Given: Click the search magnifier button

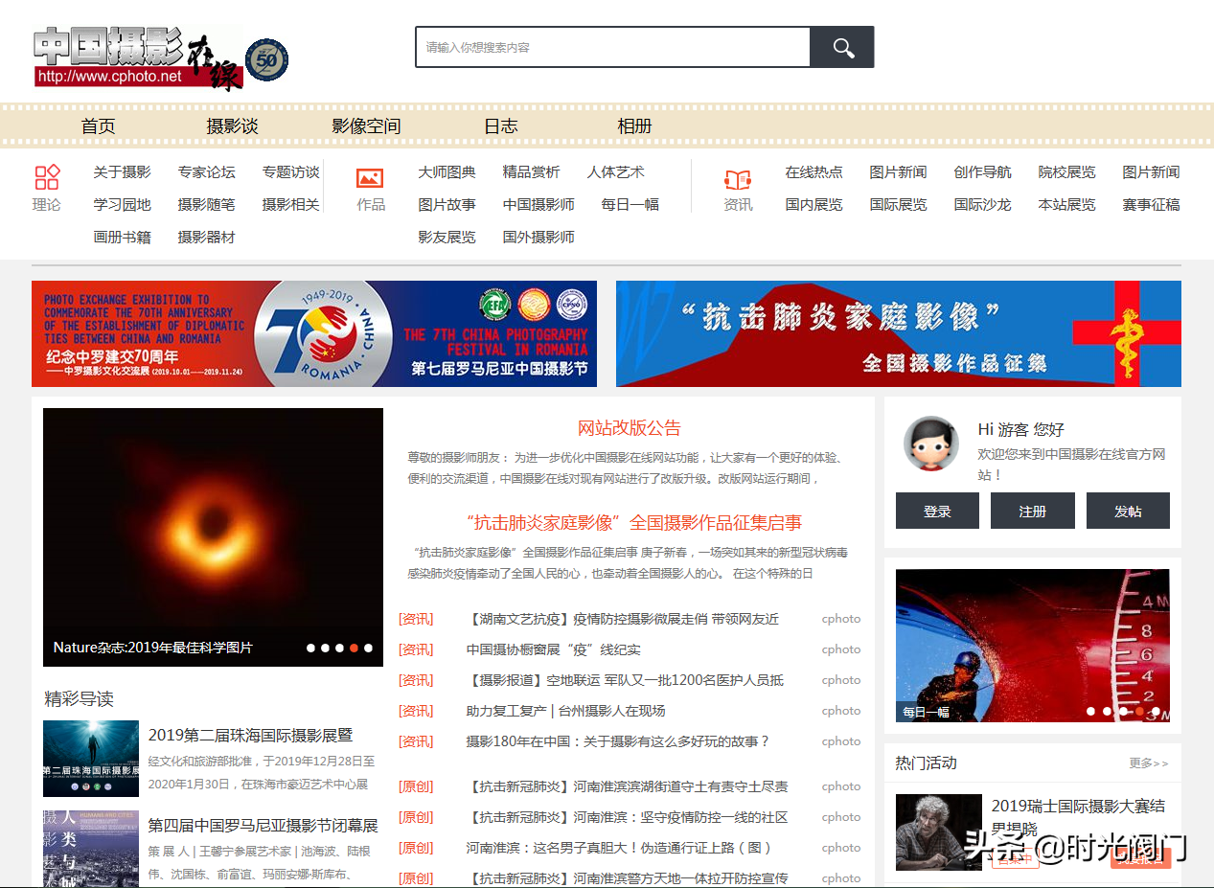Looking at the screenshot, I should coord(842,47).
